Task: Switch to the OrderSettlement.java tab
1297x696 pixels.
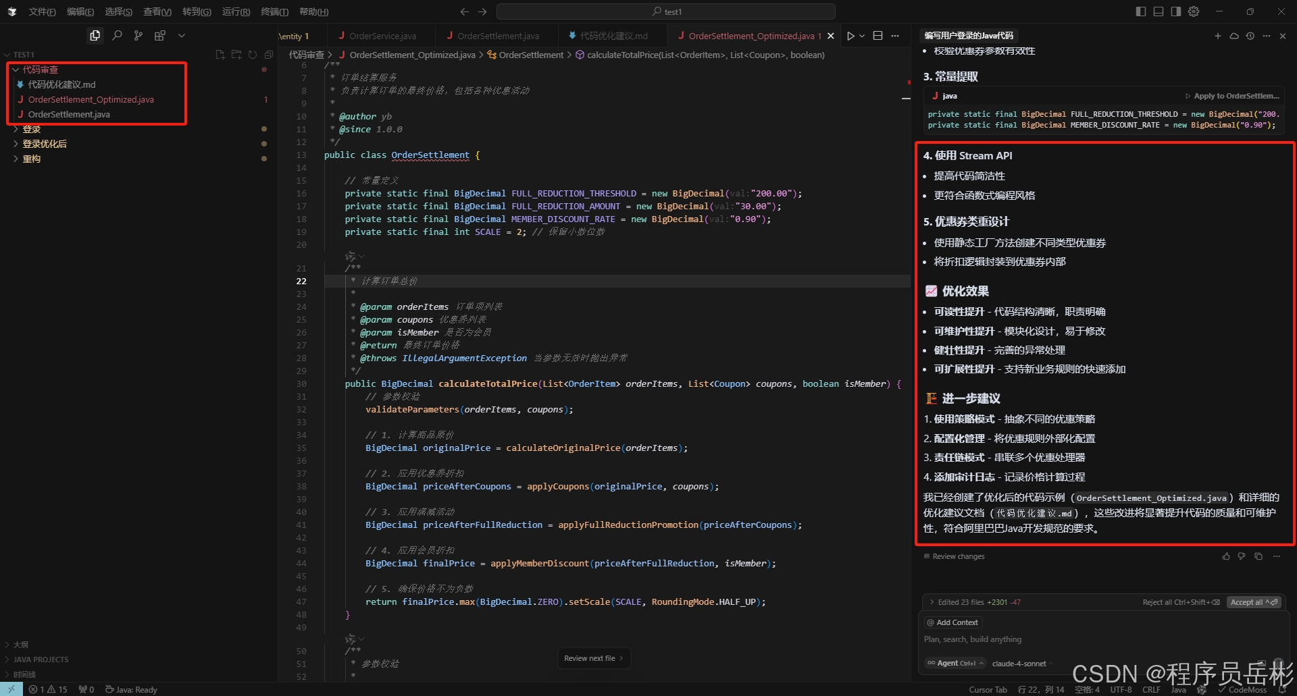Action: [x=497, y=36]
